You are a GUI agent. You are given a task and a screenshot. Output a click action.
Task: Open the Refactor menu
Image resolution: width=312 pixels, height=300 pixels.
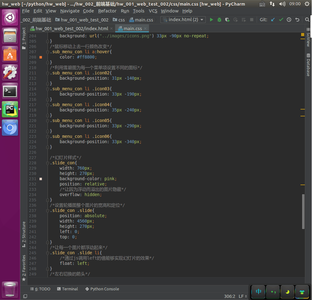click(107, 11)
